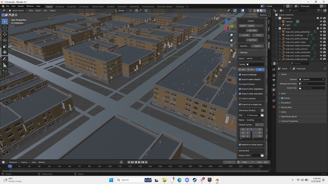Select the Select Box tool

click(5, 22)
